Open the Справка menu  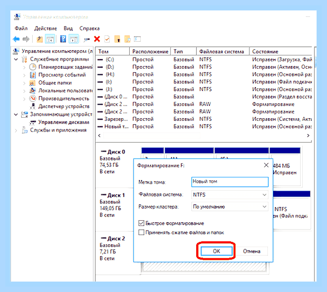click(90, 28)
